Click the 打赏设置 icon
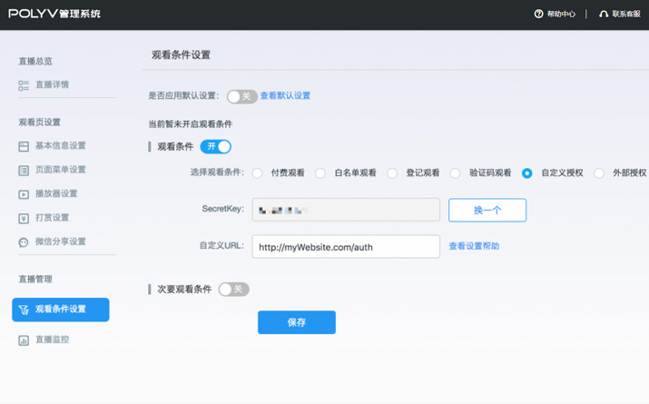The height and width of the screenshot is (404, 649). (24, 218)
